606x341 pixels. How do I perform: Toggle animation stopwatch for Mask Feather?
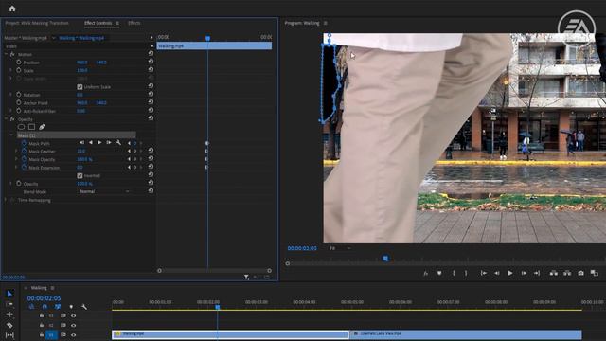tap(24, 151)
